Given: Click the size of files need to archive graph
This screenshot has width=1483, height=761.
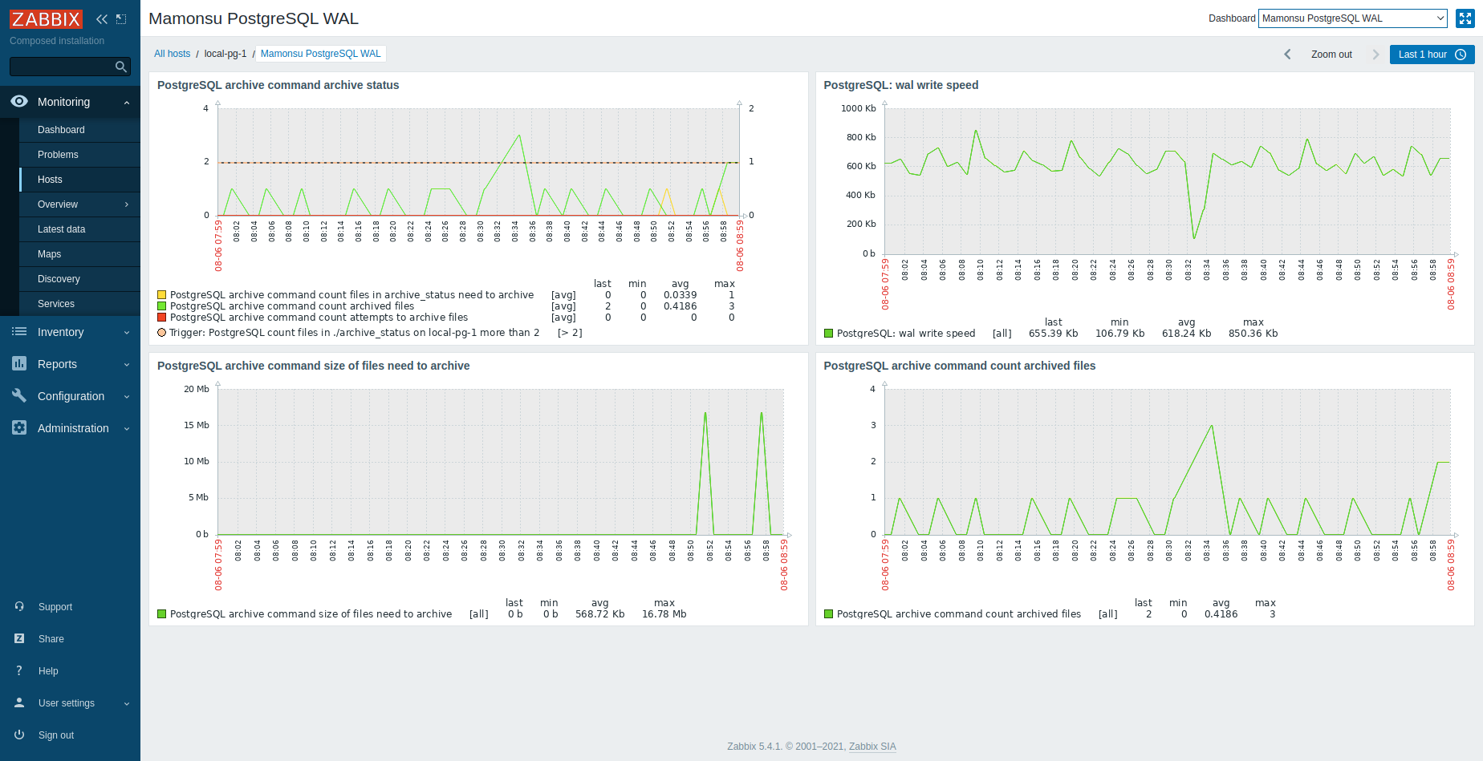Looking at the screenshot, I should (x=501, y=462).
